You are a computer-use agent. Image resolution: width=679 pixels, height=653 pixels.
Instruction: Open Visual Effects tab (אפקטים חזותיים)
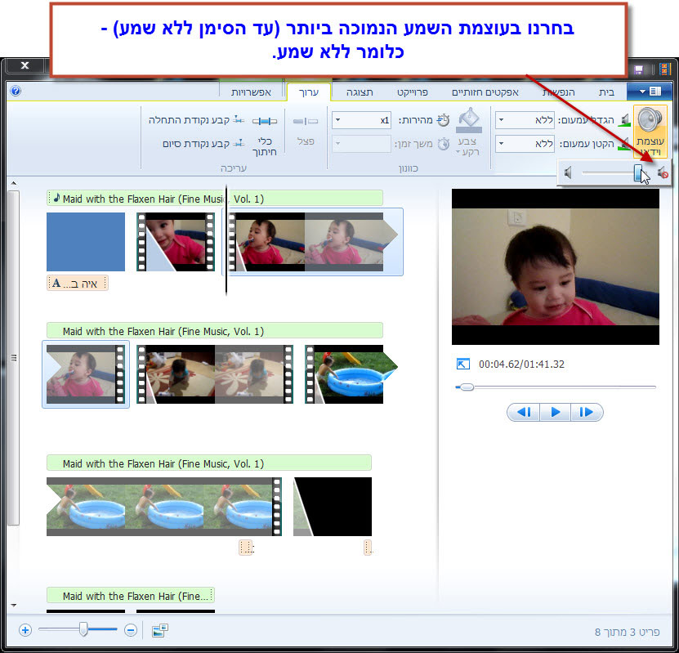485,92
